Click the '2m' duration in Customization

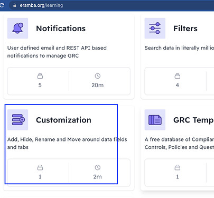pos(98,177)
